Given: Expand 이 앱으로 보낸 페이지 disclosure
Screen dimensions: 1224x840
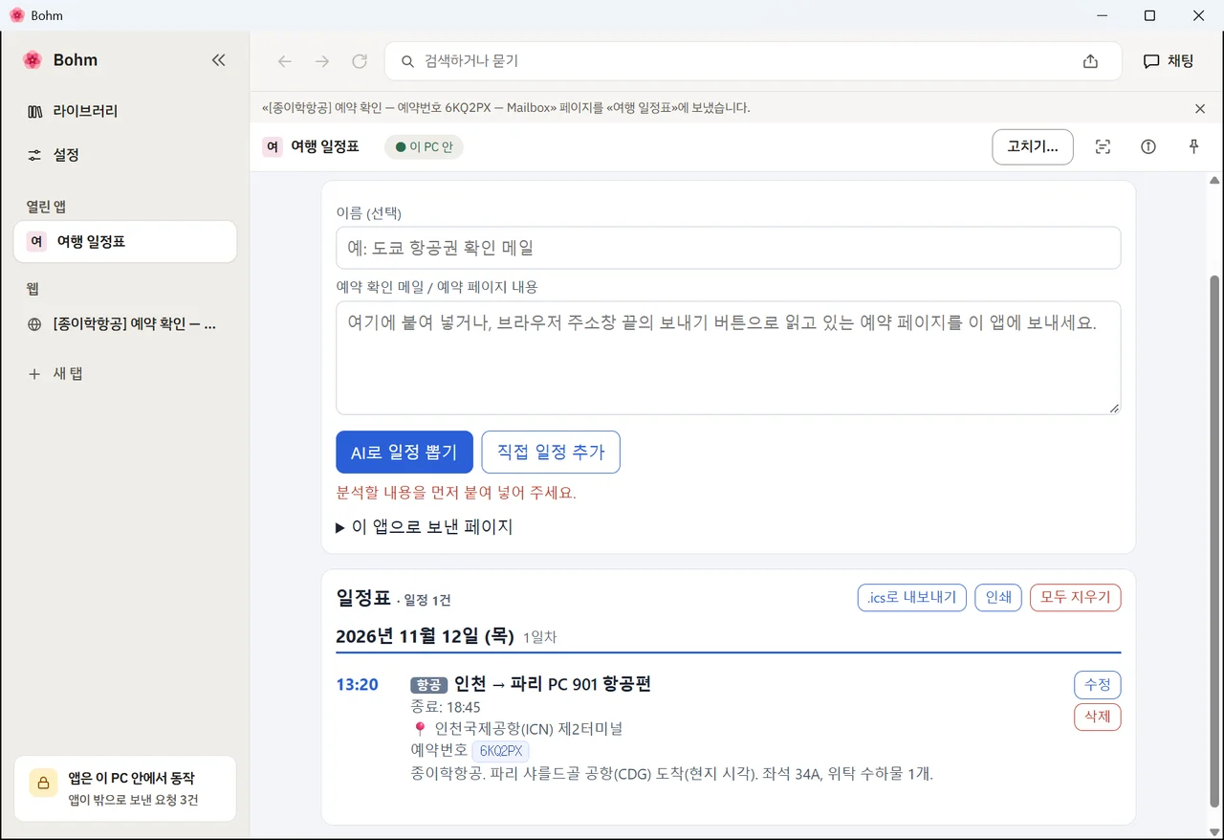Looking at the screenshot, I should click(425, 527).
